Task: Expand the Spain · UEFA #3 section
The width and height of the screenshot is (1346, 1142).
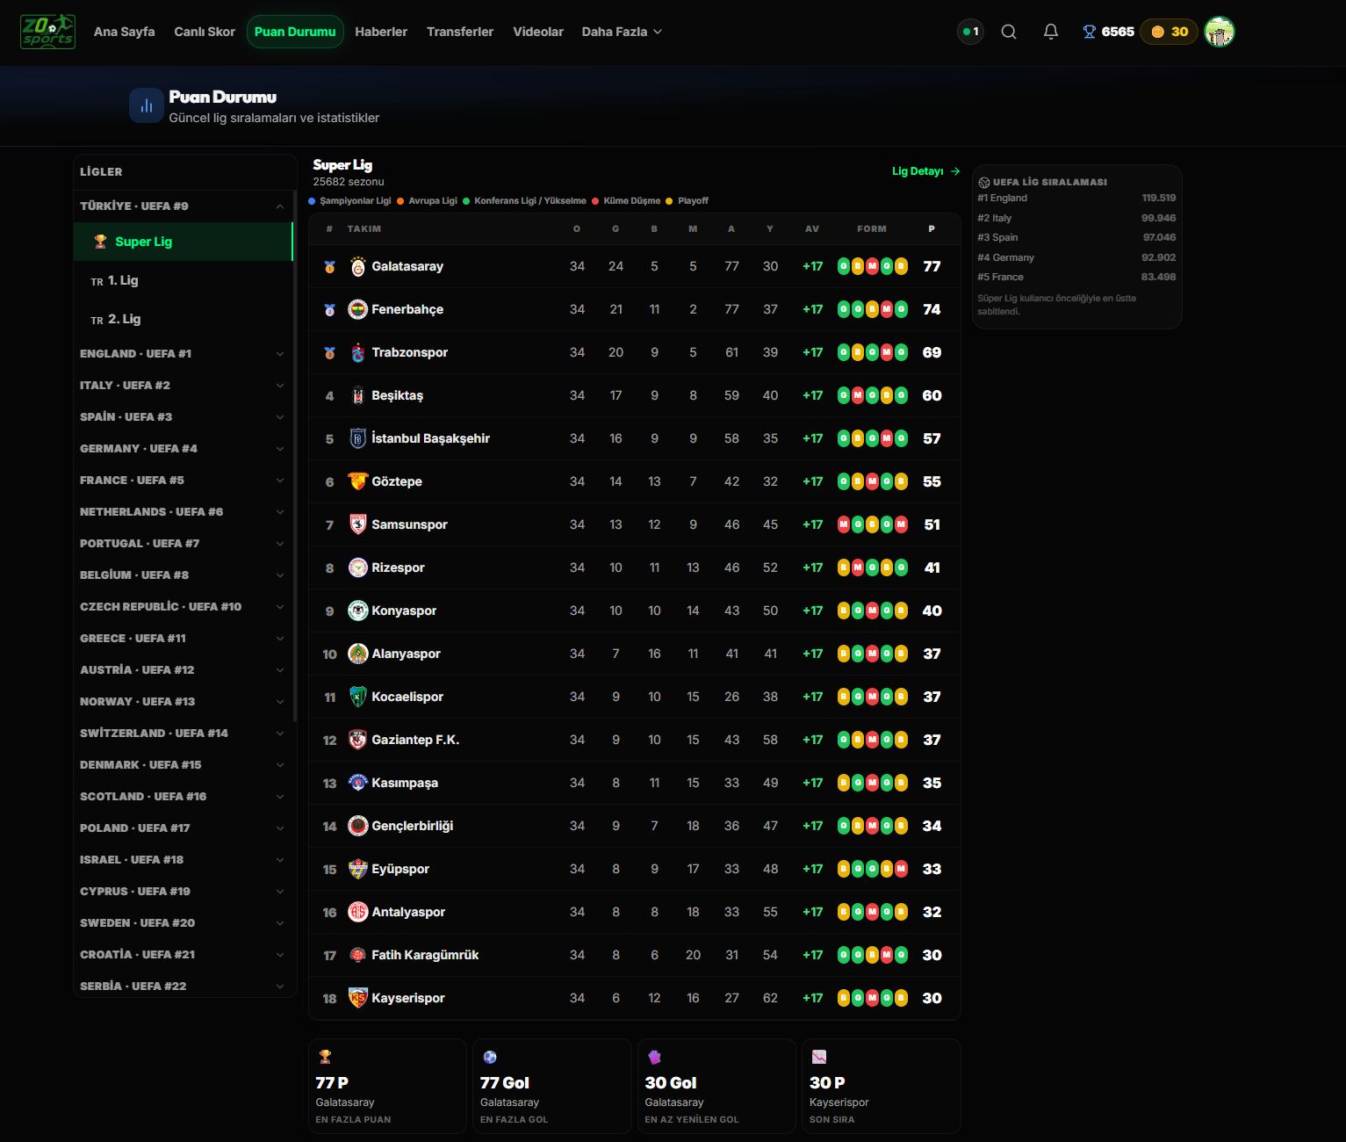Action: coord(184,417)
